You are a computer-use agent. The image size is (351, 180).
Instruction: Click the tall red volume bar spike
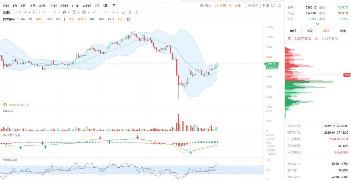(x=179, y=123)
